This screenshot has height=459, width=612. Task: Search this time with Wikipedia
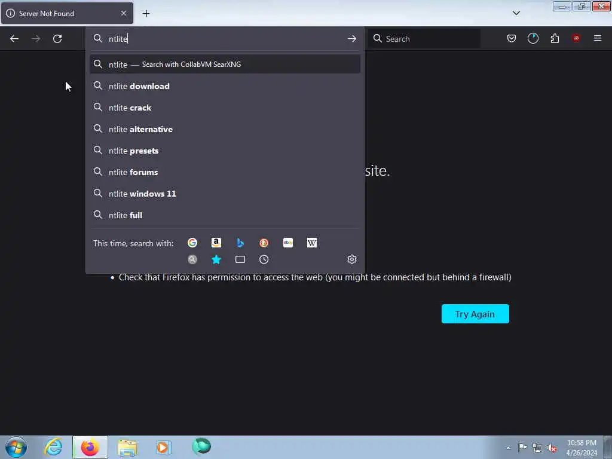pos(312,243)
